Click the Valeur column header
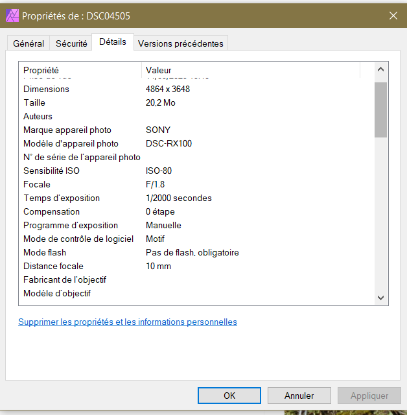 point(250,70)
